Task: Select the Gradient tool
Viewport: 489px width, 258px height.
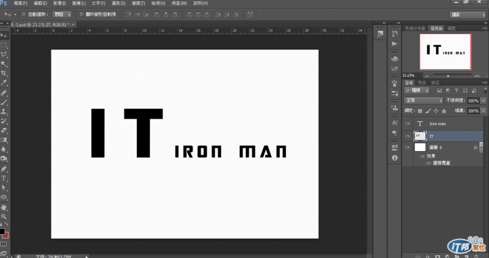Action: [4, 140]
